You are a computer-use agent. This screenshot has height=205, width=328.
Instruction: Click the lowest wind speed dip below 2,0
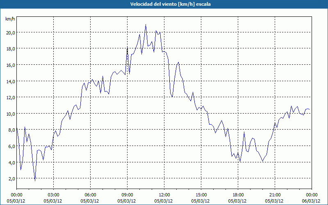click(35, 180)
